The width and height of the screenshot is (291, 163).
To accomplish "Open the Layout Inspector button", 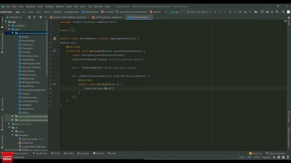I will click(x=275, y=153).
